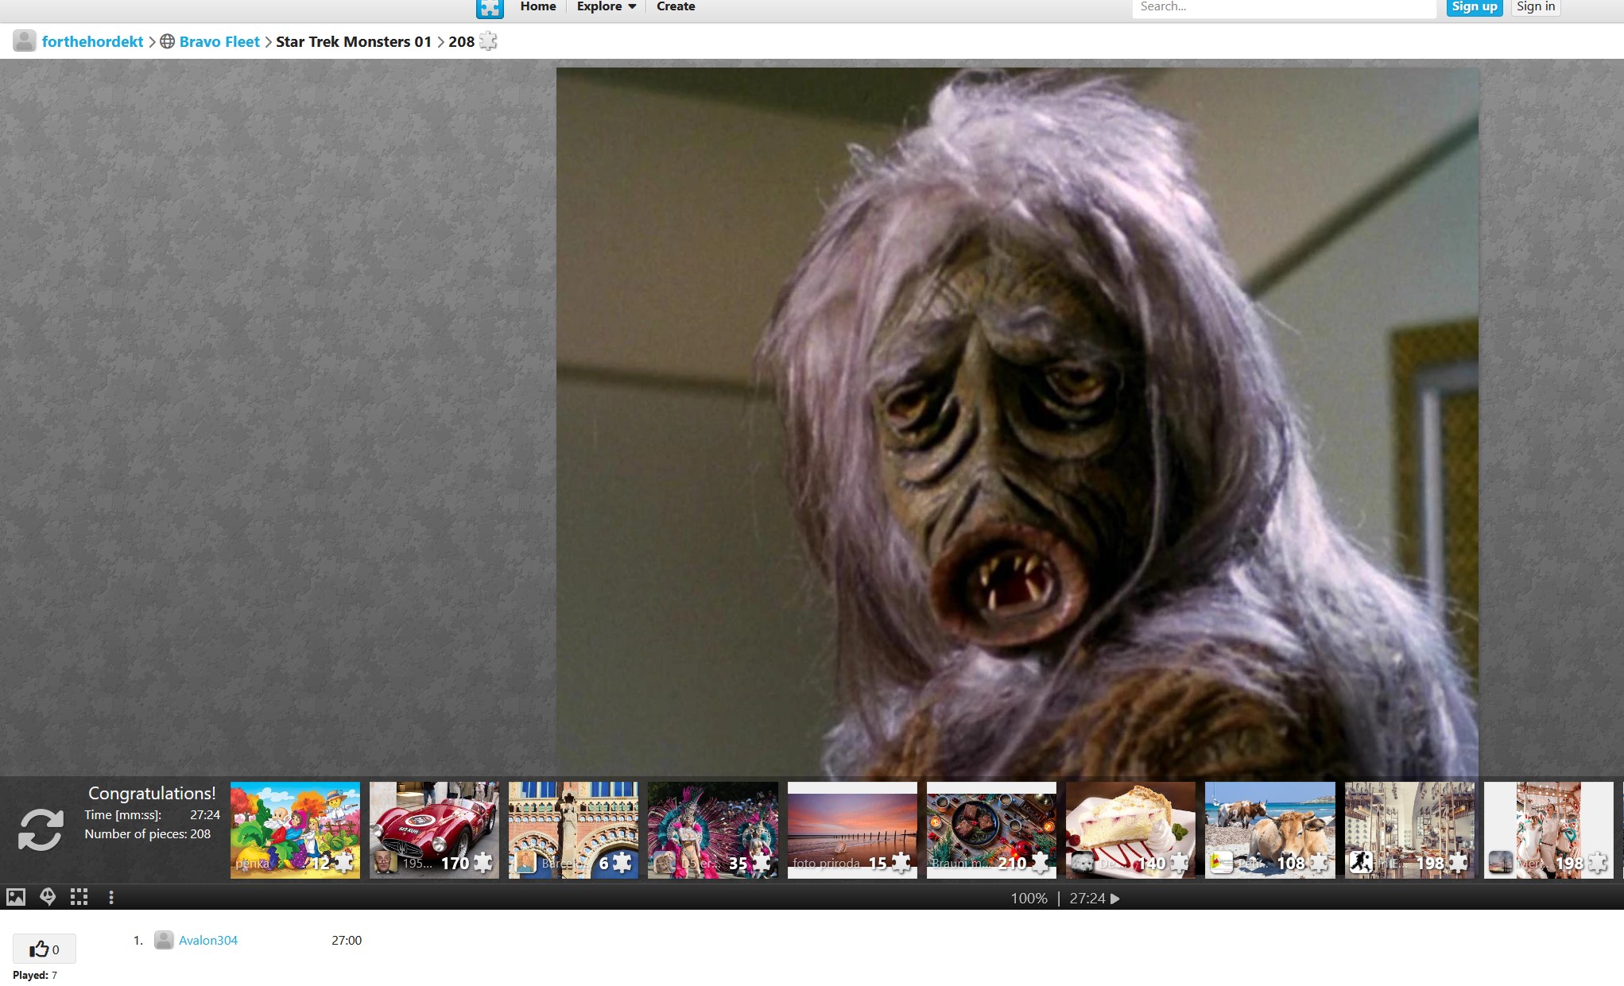Viewport: 1624px width, 986px height.
Task: Click the Sign up button
Action: click(1475, 7)
